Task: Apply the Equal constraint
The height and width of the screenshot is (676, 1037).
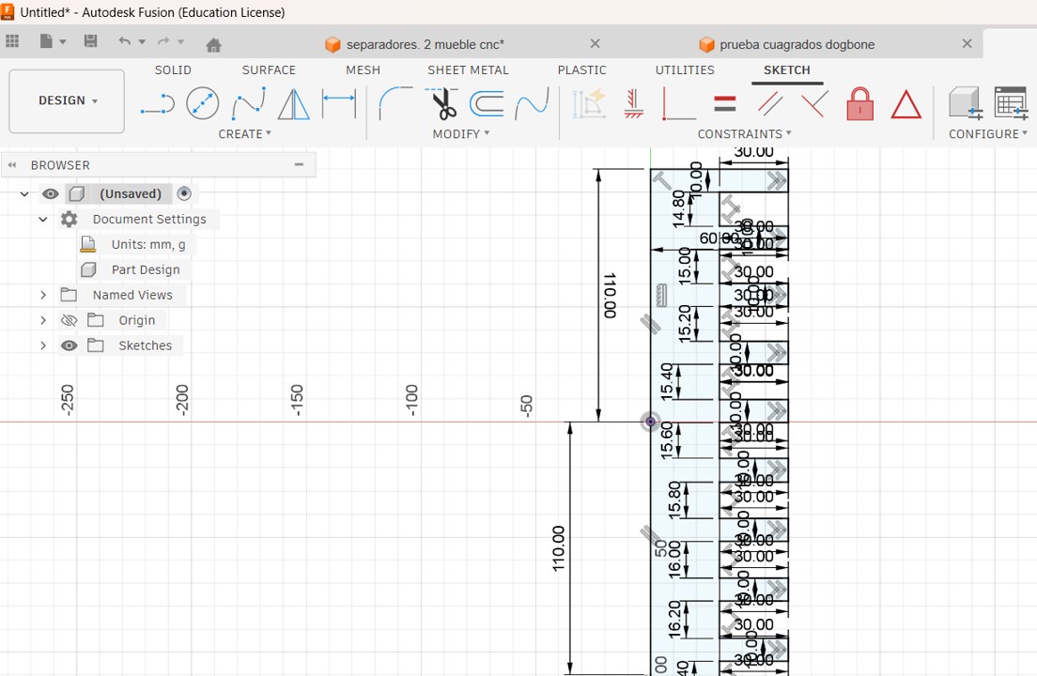Action: pos(725,103)
